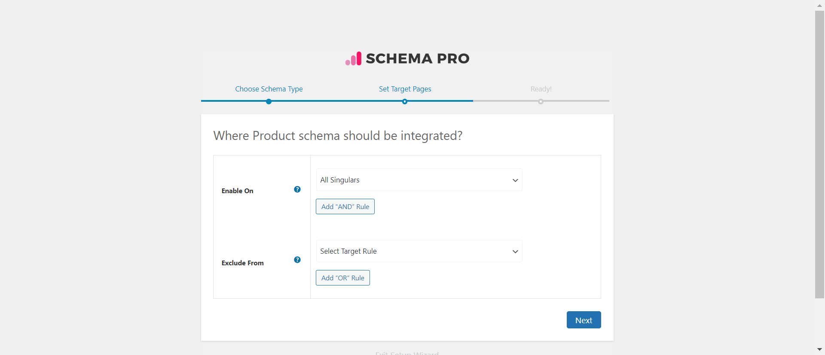Click the SCHEMA PRO wordmark text
Image resolution: width=825 pixels, height=355 pixels.
[x=418, y=58]
